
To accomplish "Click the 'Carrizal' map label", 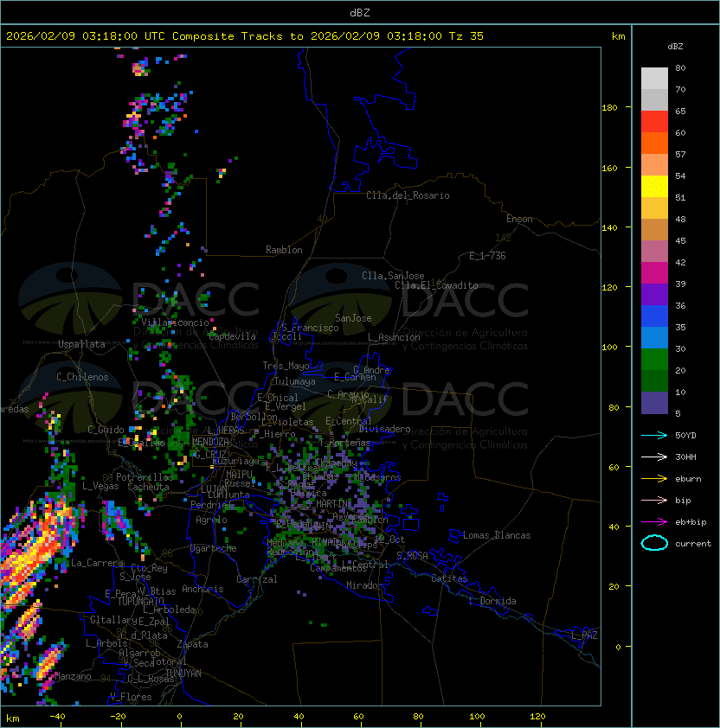I will (257, 579).
